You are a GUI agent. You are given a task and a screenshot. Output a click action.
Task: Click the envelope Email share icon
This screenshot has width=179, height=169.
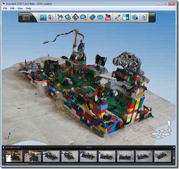coord(100,17)
